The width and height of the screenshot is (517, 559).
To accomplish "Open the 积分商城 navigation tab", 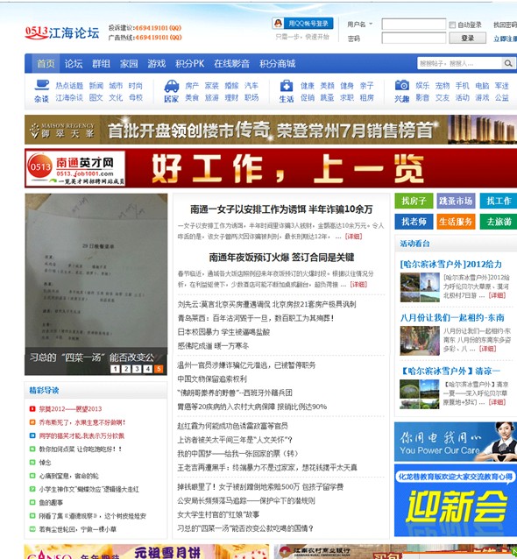I will point(278,63).
